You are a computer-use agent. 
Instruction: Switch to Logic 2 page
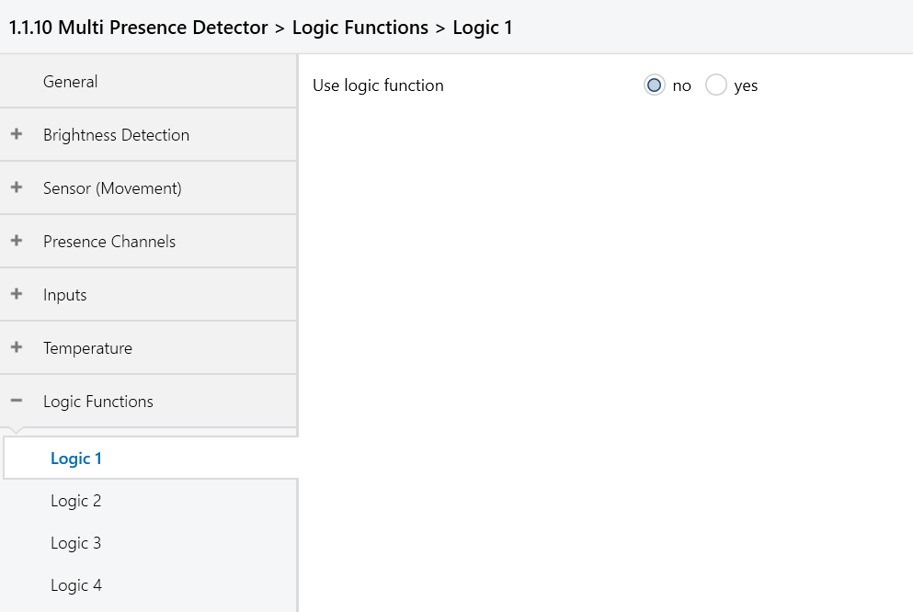[x=151, y=501]
